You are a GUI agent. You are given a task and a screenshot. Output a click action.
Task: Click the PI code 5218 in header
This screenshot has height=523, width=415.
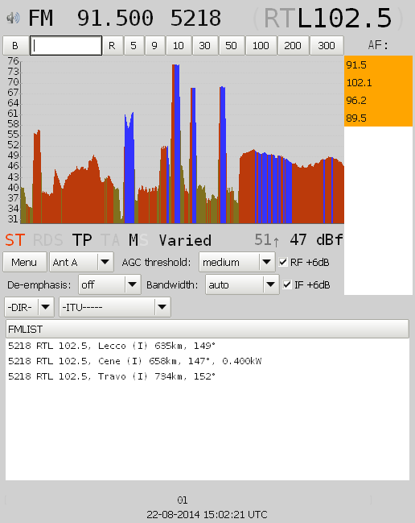pos(195,18)
